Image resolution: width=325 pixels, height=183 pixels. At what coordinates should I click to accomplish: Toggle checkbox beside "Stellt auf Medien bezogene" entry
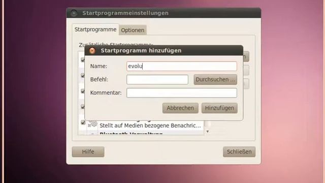83,123
